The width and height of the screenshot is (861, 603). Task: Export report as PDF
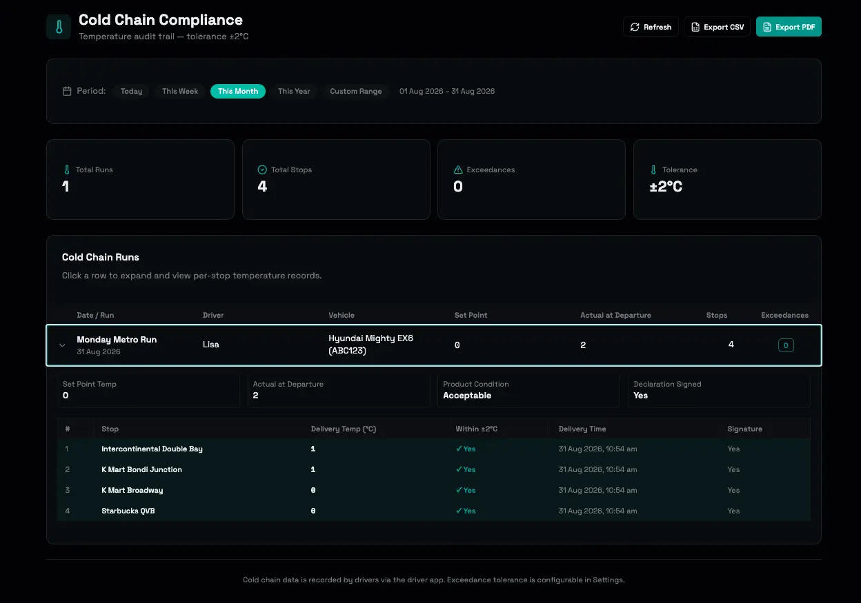(789, 27)
